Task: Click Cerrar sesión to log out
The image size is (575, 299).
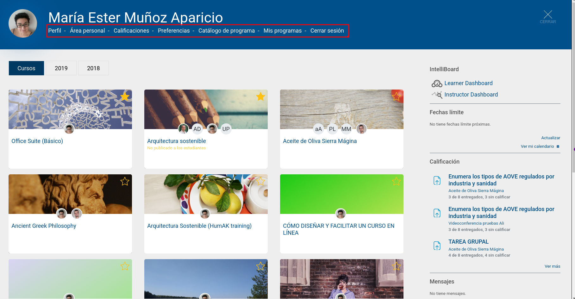Action: click(327, 31)
